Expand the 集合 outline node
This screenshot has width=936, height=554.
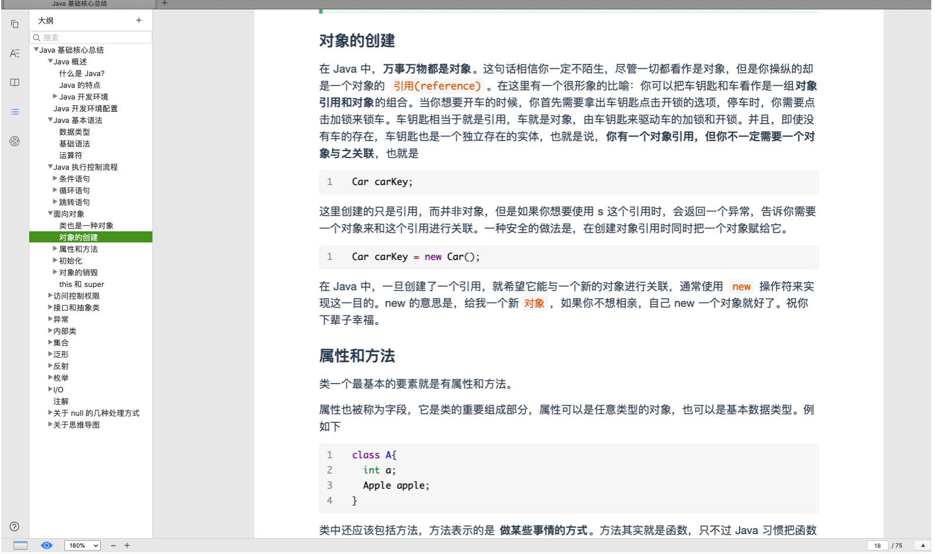click(50, 342)
